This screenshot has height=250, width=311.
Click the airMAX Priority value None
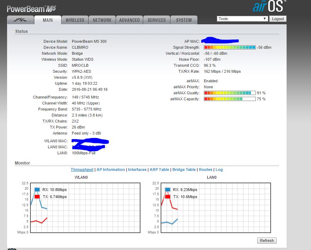click(208, 87)
